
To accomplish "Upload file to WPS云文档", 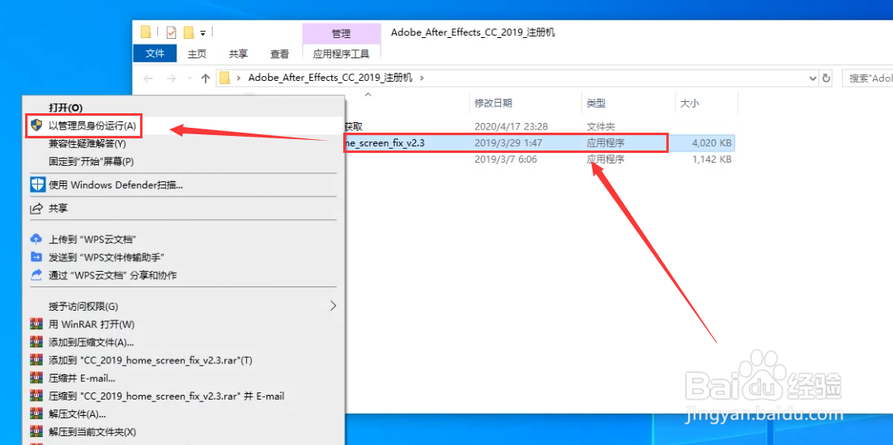I will click(x=93, y=239).
